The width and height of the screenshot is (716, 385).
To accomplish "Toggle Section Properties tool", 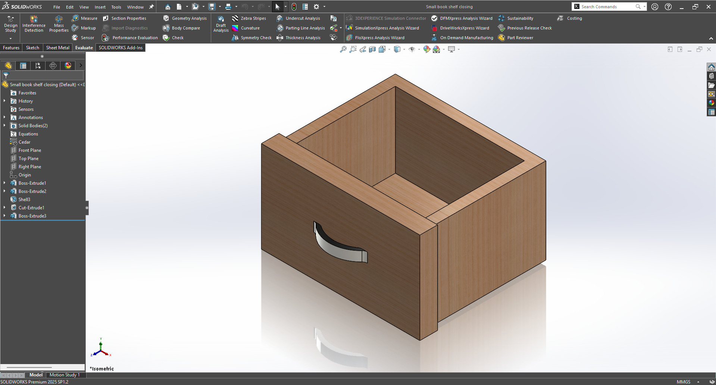I will pyautogui.click(x=125, y=18).
